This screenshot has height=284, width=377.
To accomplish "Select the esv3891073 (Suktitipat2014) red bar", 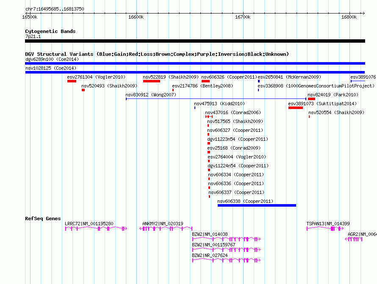I will (x=296, y=108).
